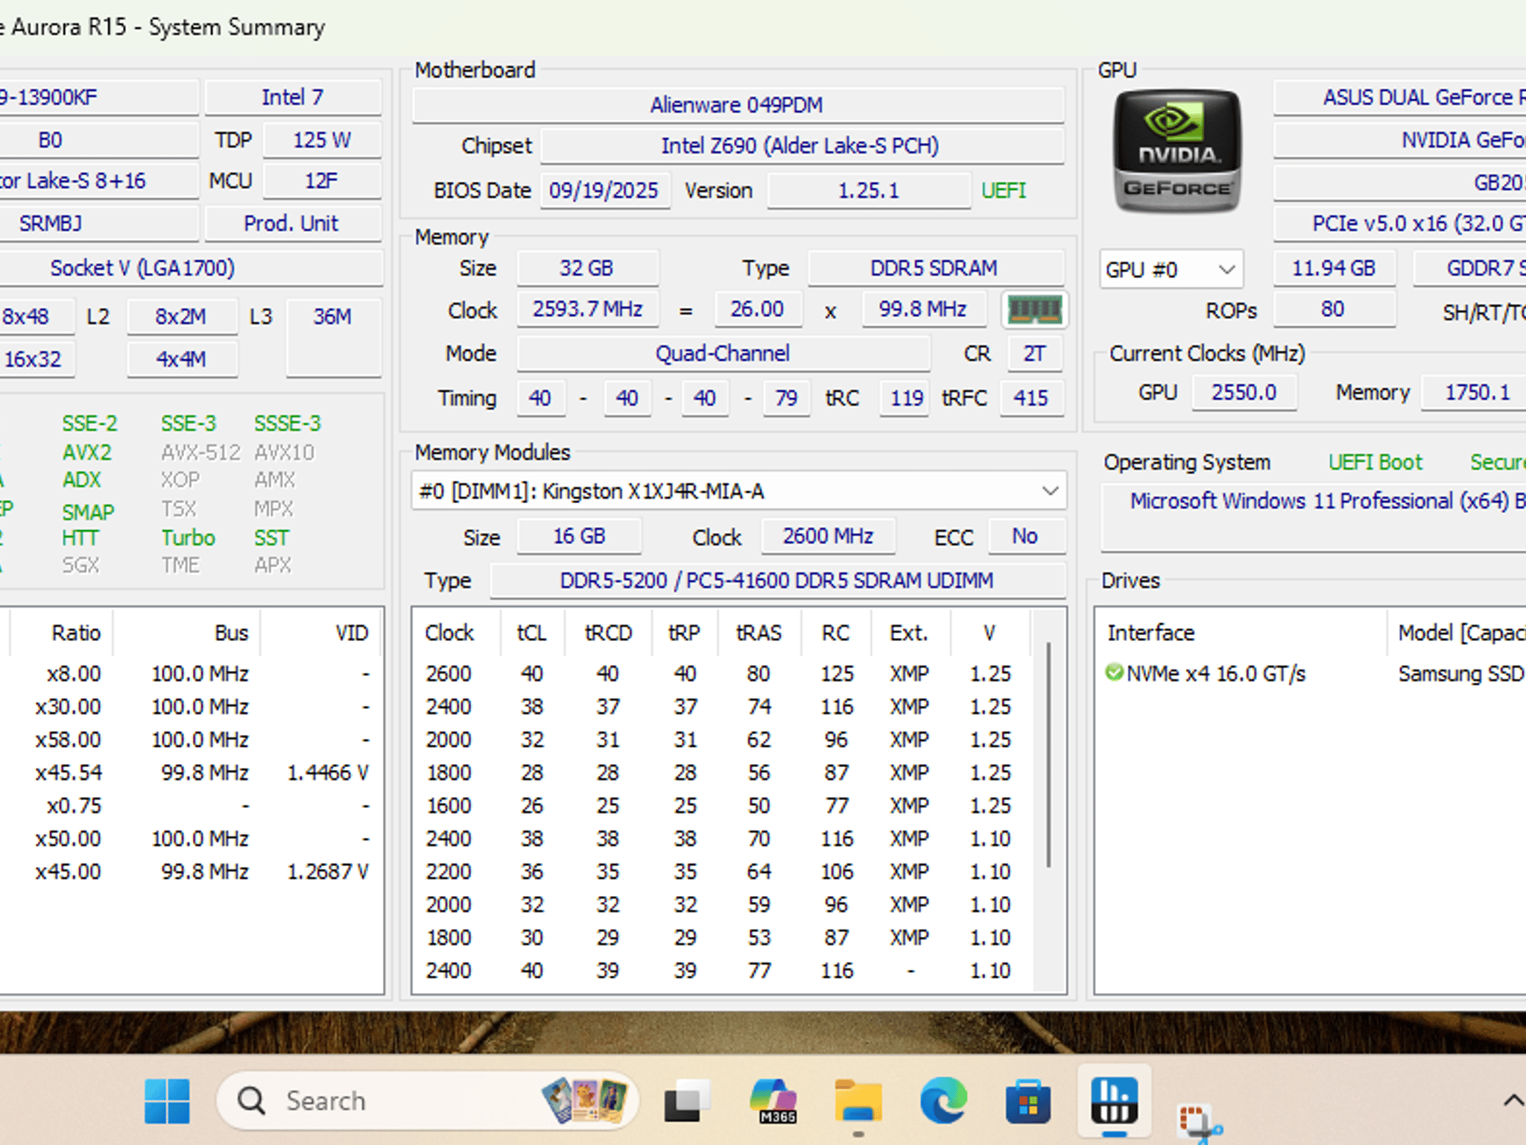
Task: Click the tRAS column header
Action: click(x=759, y=633)
